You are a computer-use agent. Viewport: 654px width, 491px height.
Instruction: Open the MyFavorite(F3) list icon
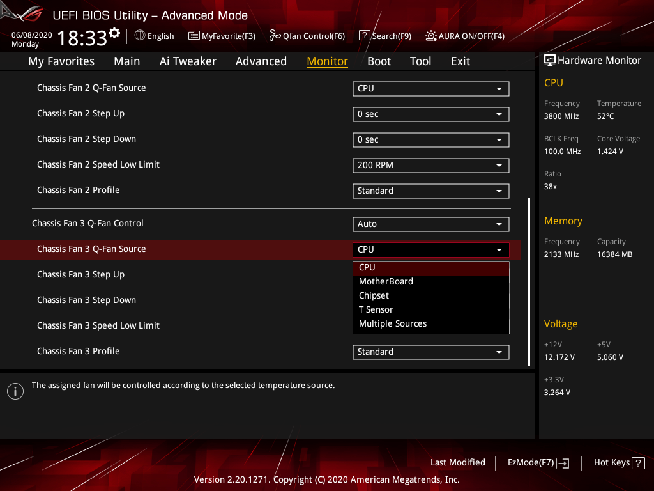(194, 36)
